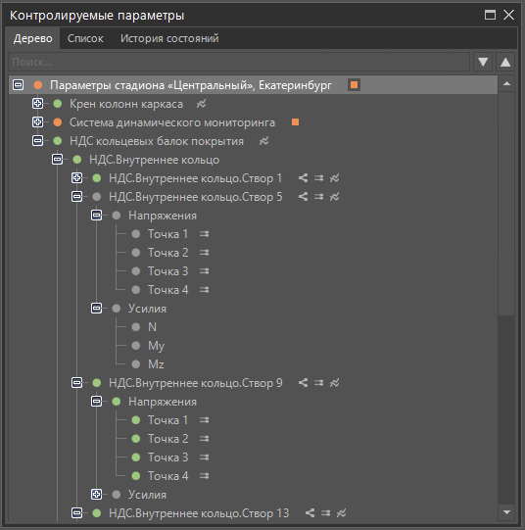525x530 pixels.
Task: Click the chart icon on Створ 9 row
Action: (334, 383)
